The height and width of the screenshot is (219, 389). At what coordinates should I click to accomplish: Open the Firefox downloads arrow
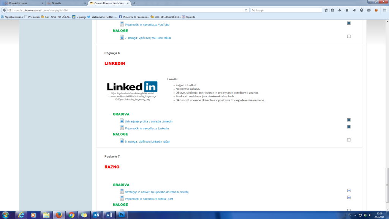(x=340, y=10)
